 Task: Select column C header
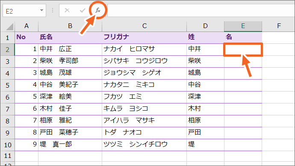pos(145,26)
